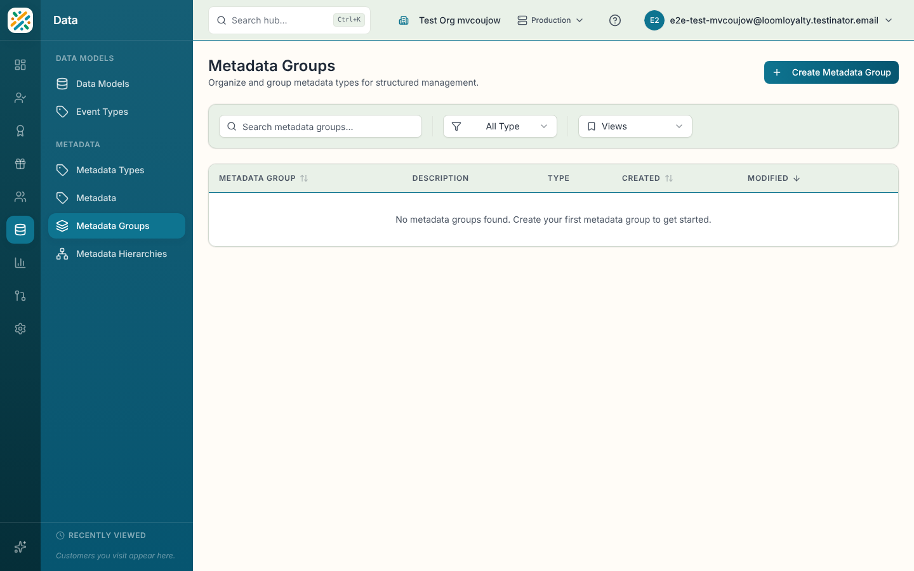
Task: Open the people group icon in left rail
Action: click(x=20, y=197)
